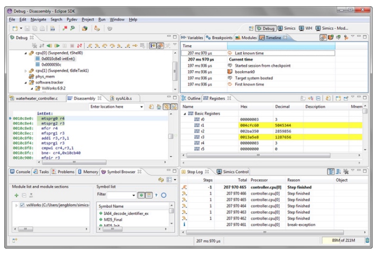This screenshot has height=256, width=379.
Task: Switch to the Debug perspective
Action: 266,29
